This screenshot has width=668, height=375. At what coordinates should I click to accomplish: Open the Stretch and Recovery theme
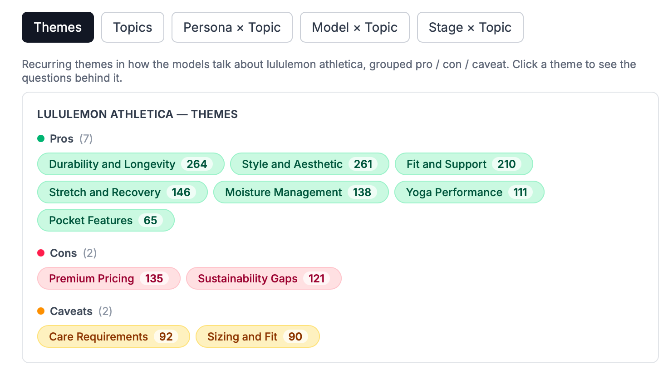click(123, 192)
